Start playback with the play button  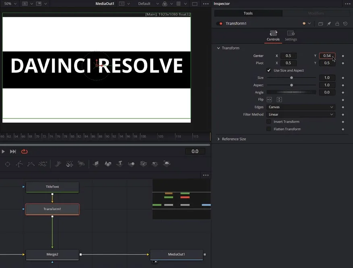(3, 151)
